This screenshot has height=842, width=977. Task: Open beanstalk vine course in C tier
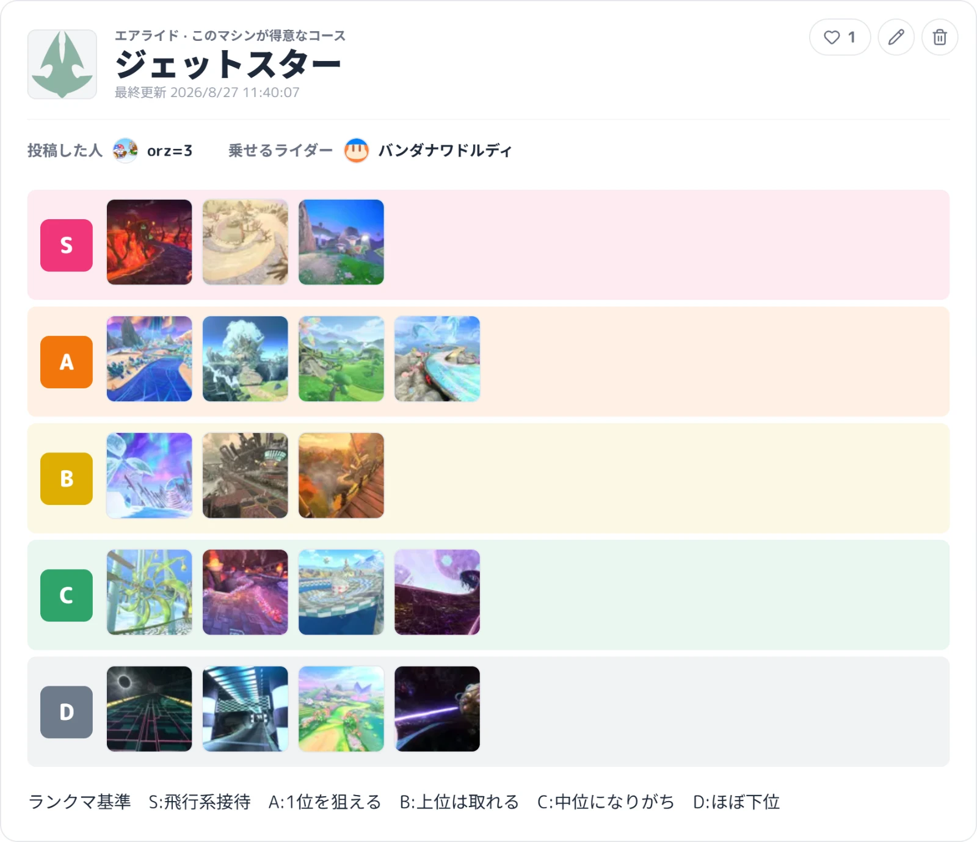[150, 592]
